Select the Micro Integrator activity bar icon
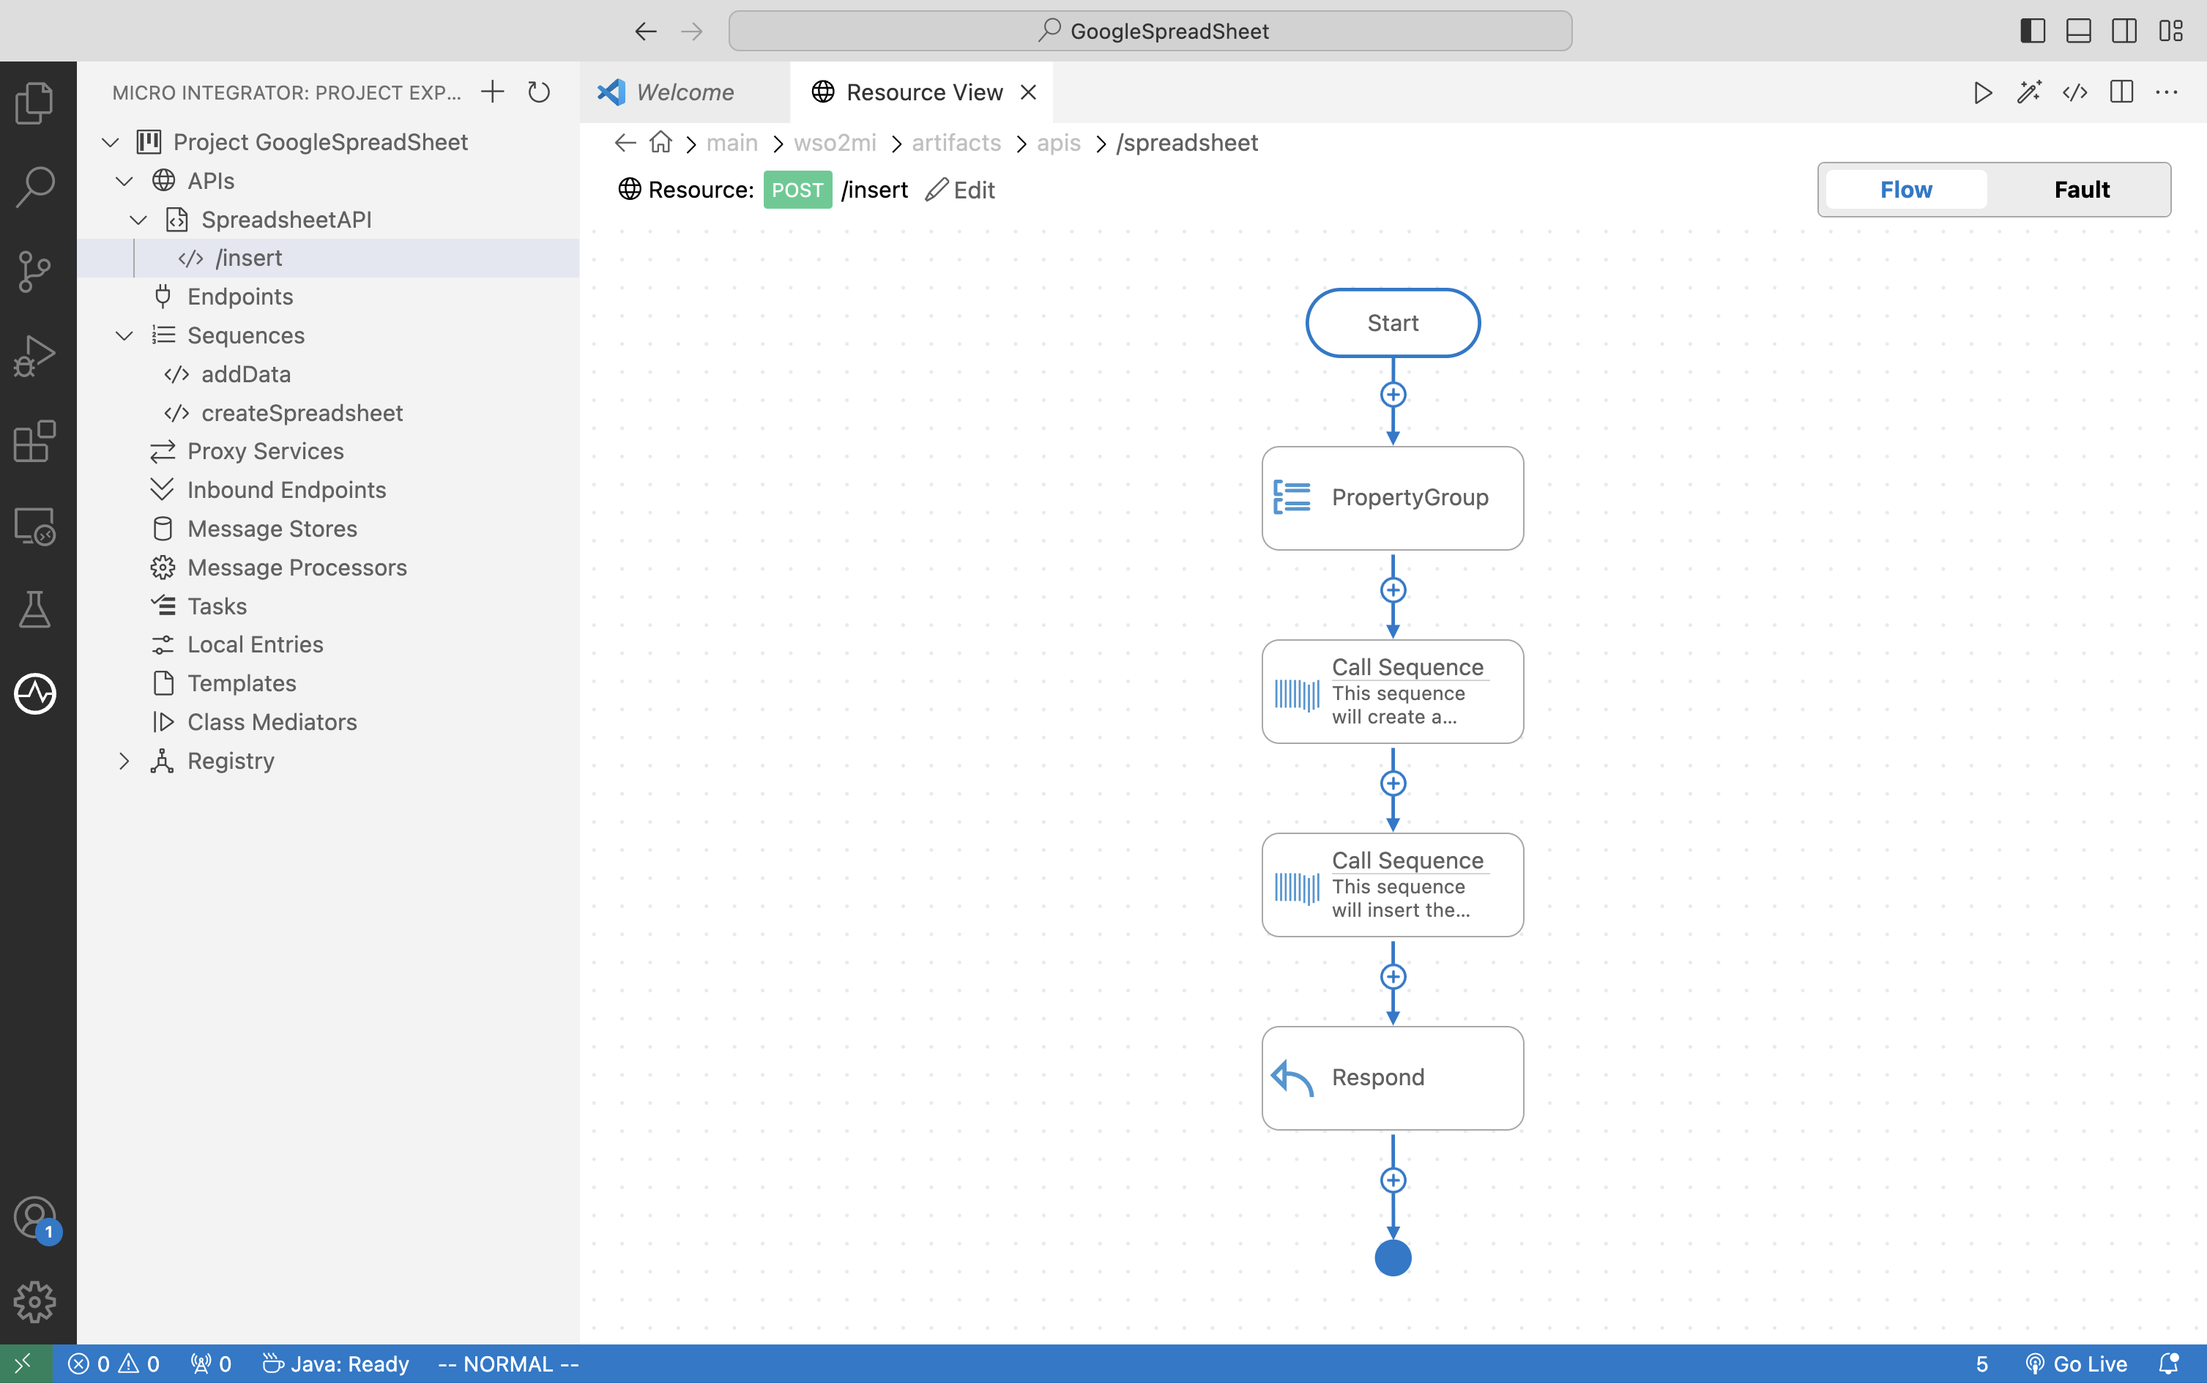 tap(35, 694)
